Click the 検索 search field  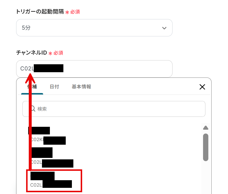[x=114, y=109]
